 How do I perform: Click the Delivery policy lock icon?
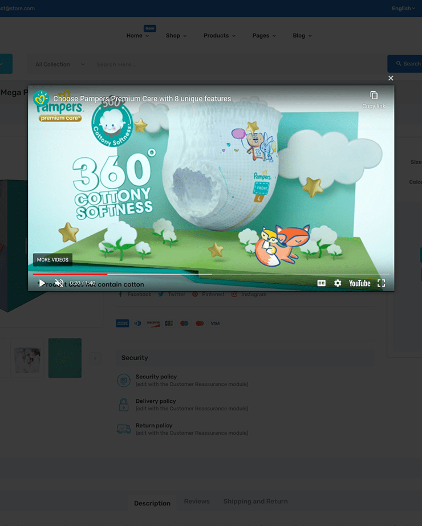[x=124, y=405]
